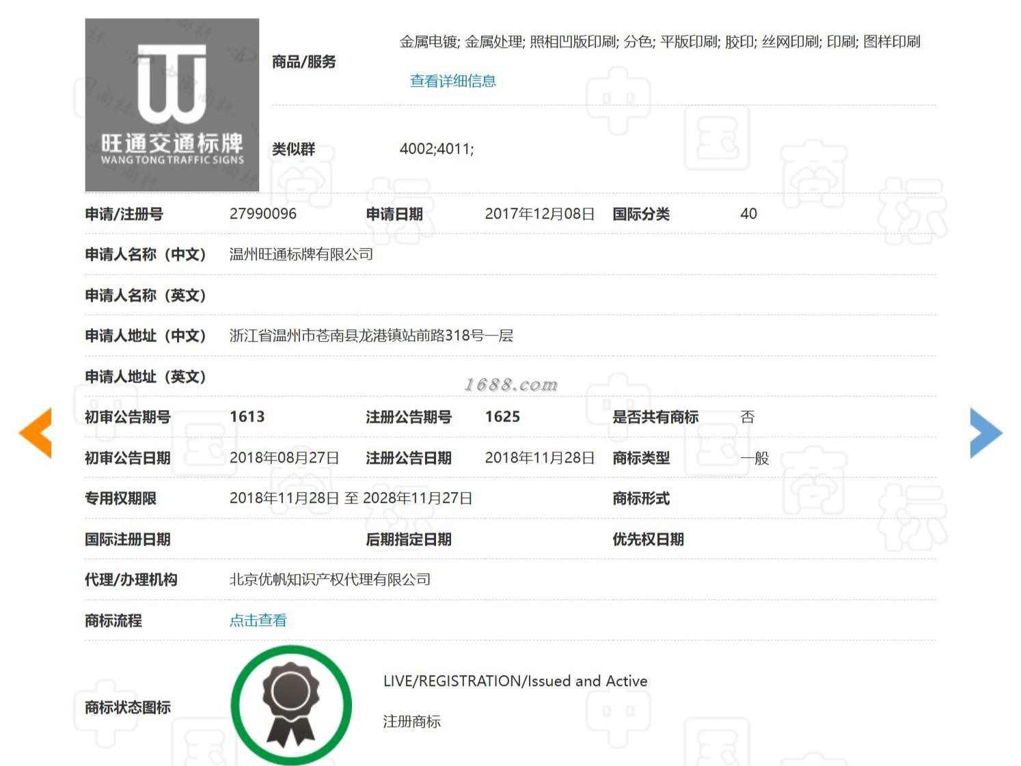Go to next image with blue arrow

click(x=986, y=433)
